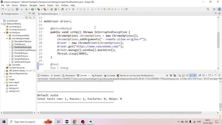Toggle Word Wrap in console toolbar
Viewport: 222px width, 125px height.
187,75
